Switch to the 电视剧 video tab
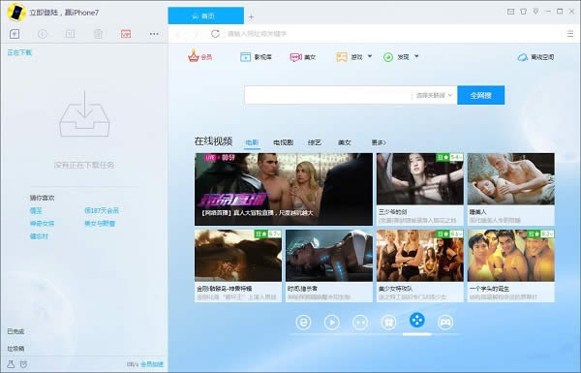 coord(283,142)
